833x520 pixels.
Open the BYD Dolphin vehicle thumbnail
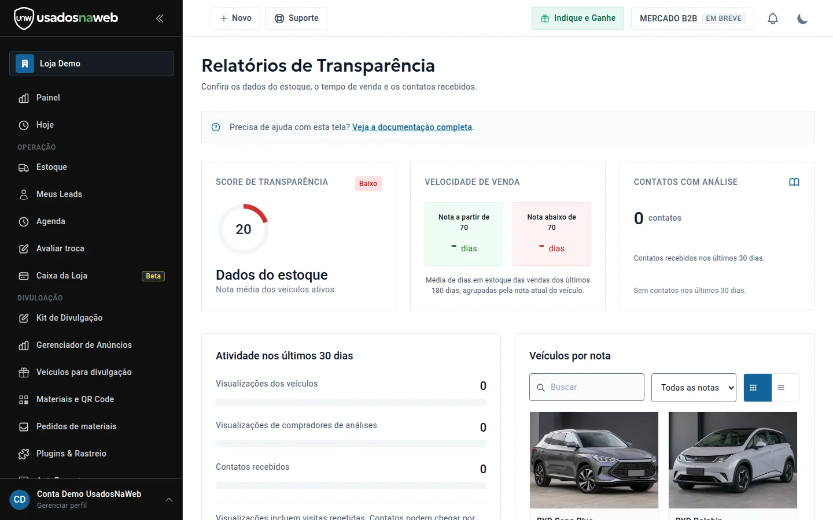point(733,460)
